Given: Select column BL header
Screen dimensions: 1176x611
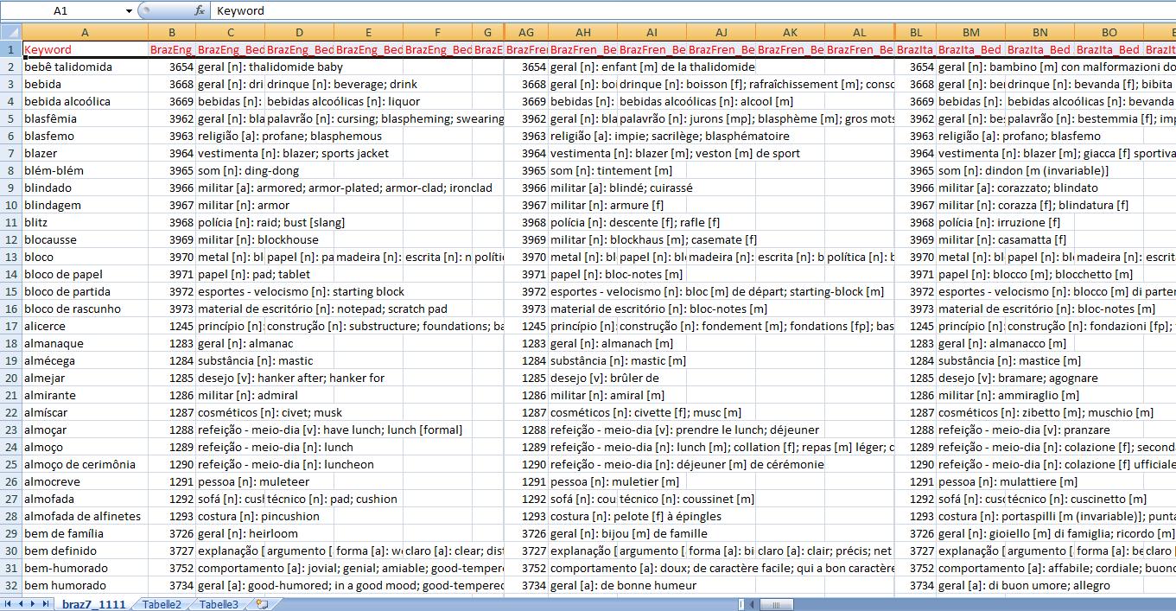Looking at the screenshot, I should 915,33.
